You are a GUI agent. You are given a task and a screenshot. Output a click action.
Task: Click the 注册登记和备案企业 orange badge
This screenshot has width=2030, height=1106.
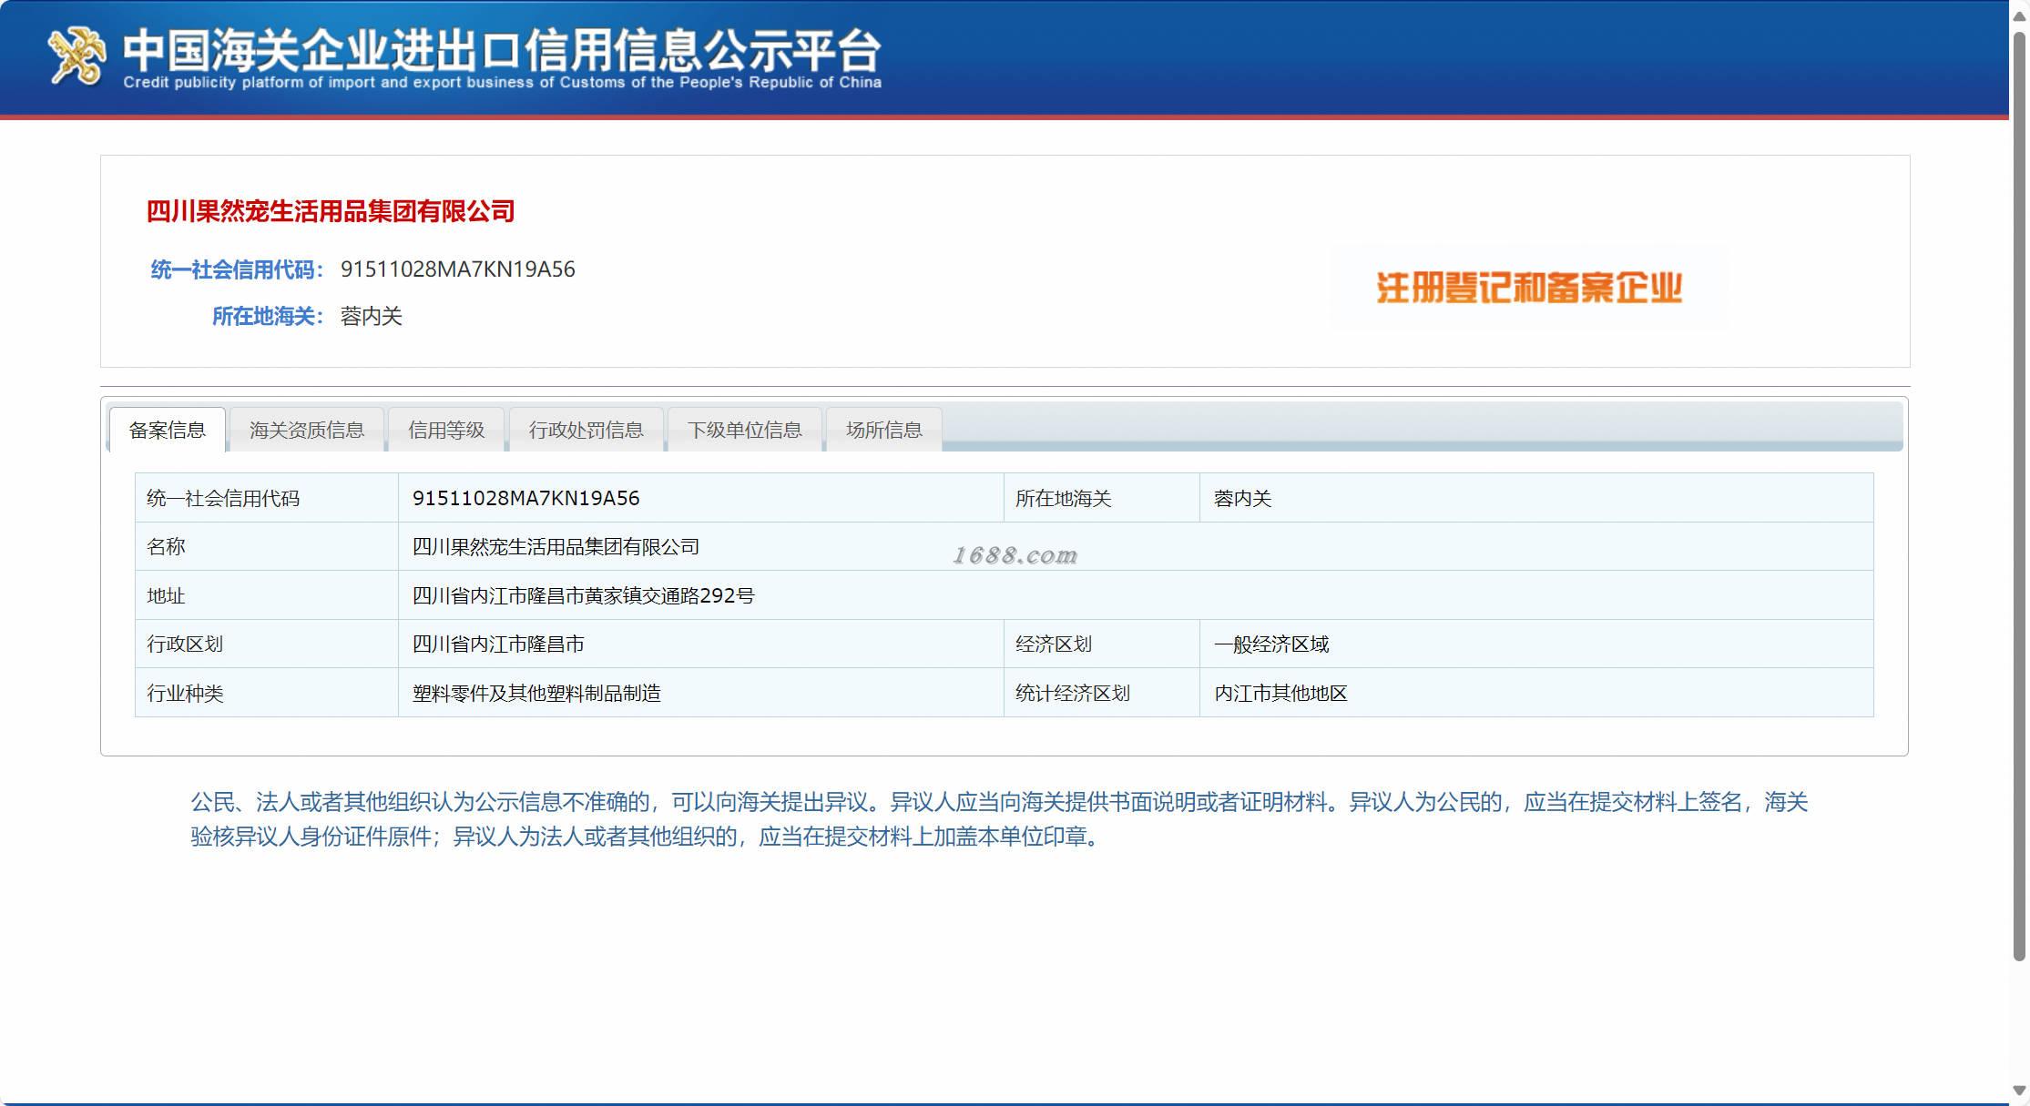(x=1529, y=288)
